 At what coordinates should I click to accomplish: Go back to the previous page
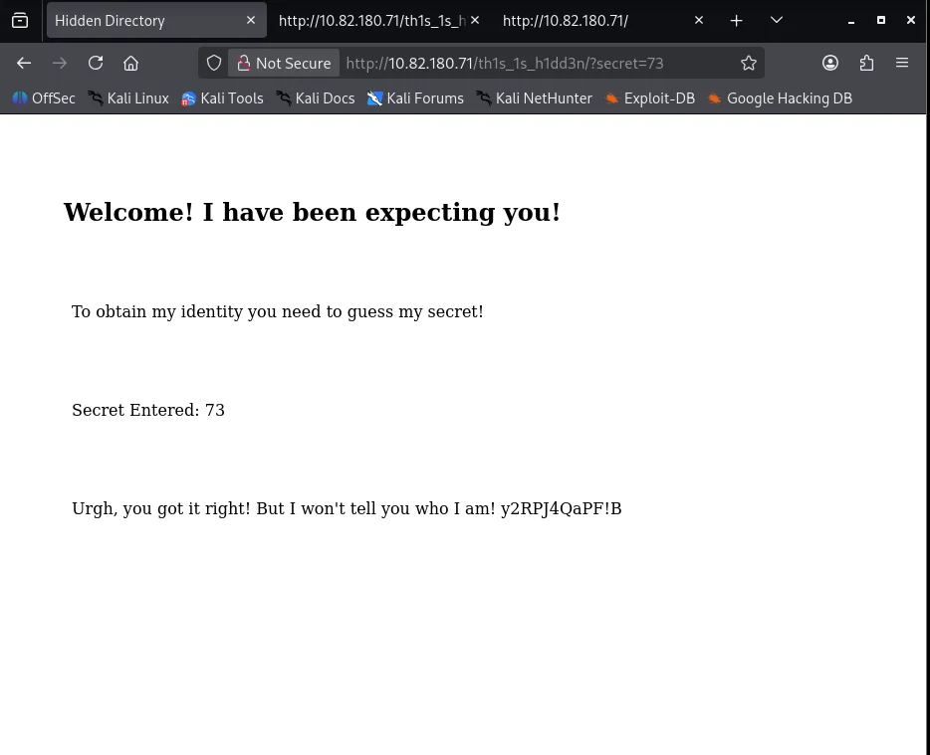(24, 63)
